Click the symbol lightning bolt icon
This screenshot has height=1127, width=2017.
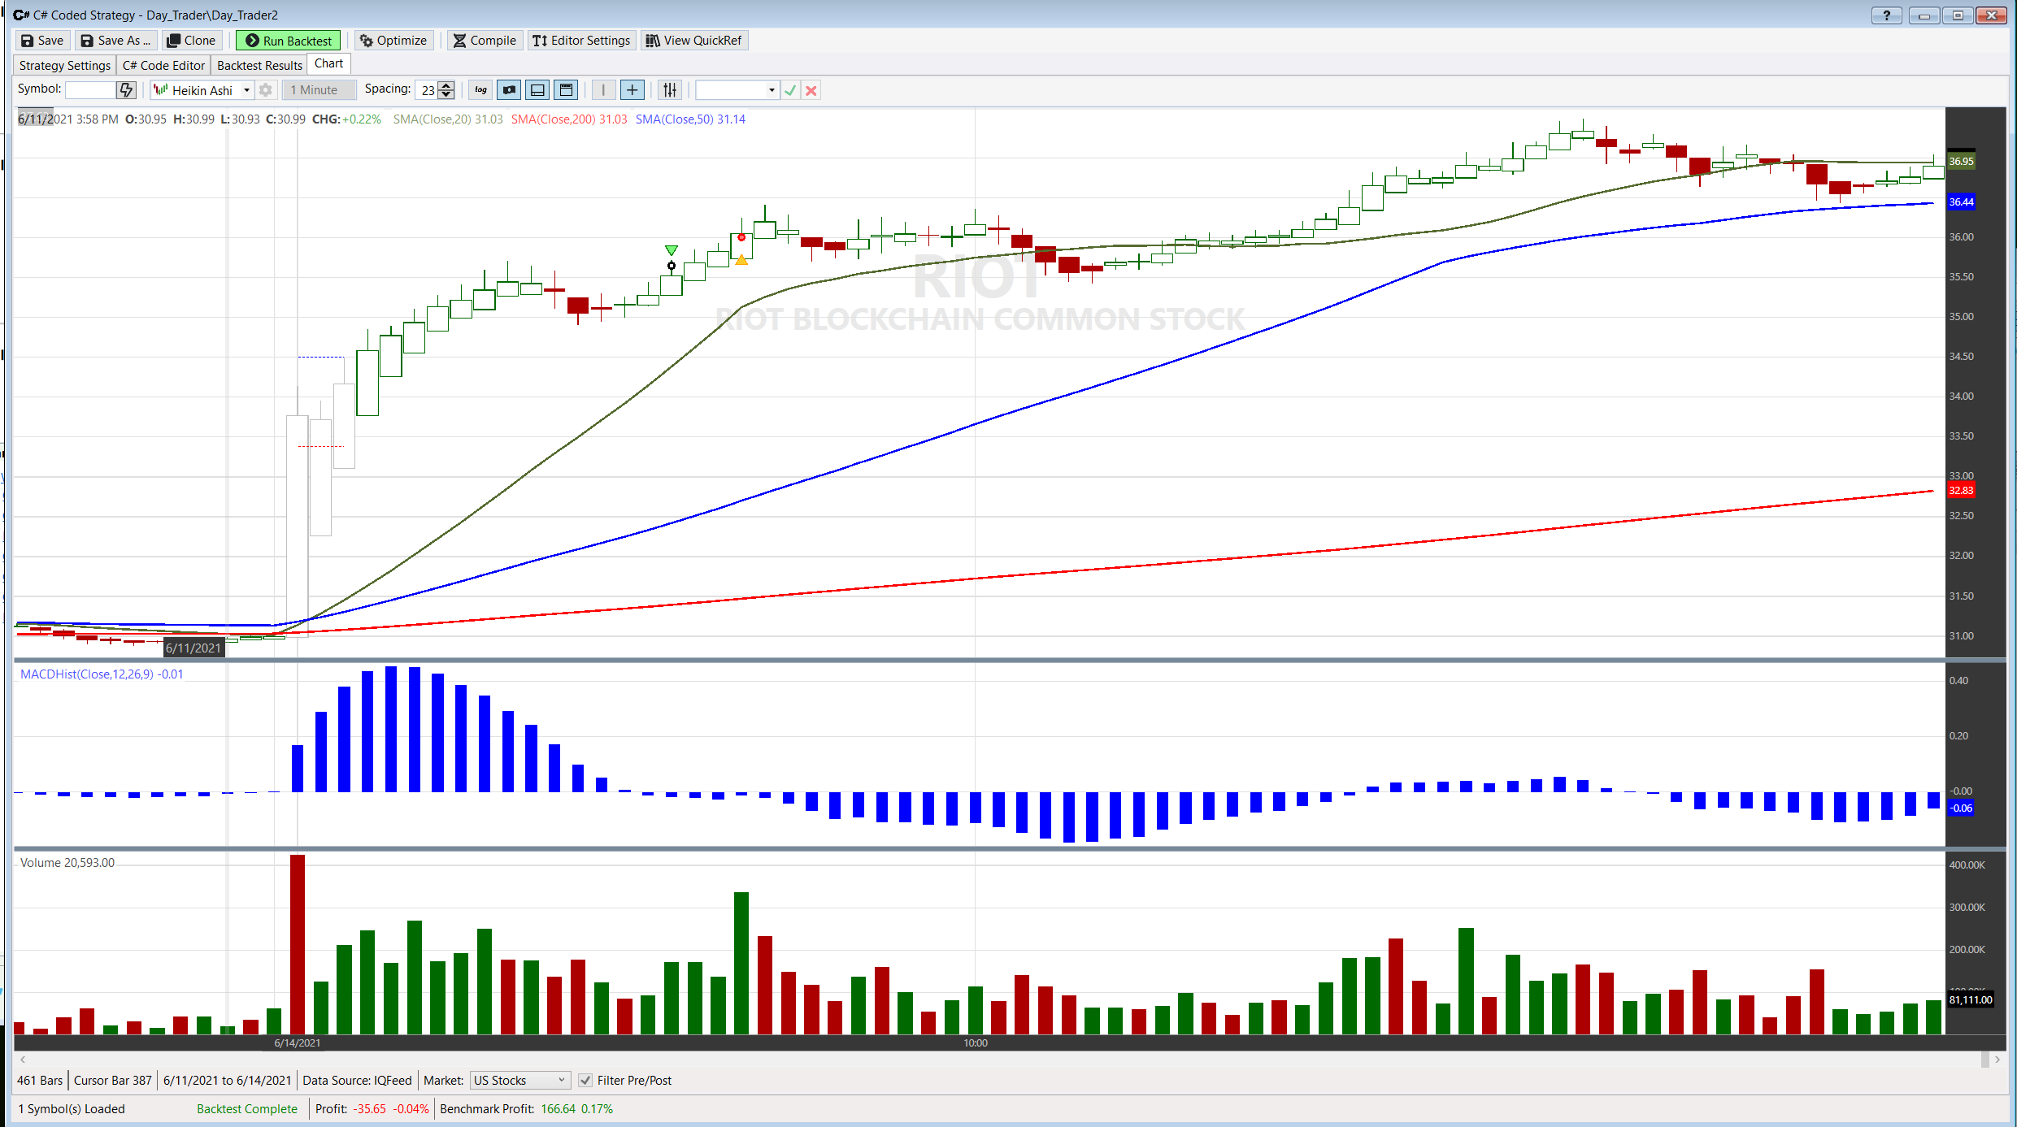point(126,90)
